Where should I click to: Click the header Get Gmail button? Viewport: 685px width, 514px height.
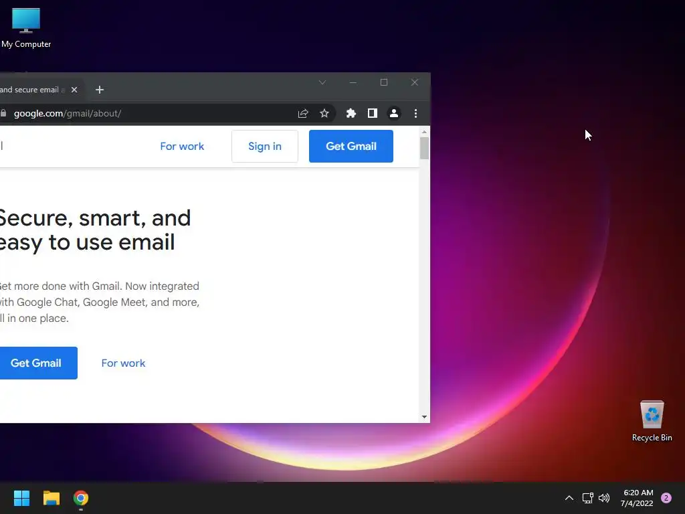tap(351, 147)
